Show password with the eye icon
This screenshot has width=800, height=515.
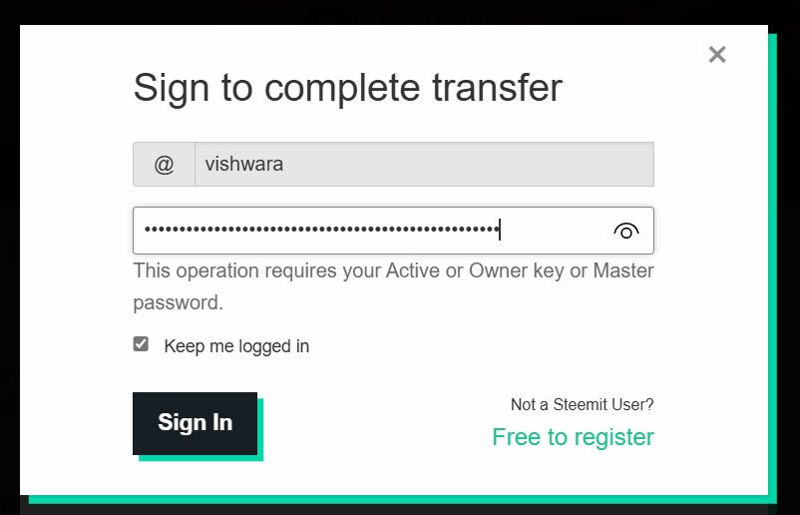coord(626,232)
